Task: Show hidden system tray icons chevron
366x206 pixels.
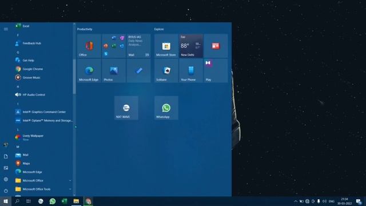Action: coord(296,201)
